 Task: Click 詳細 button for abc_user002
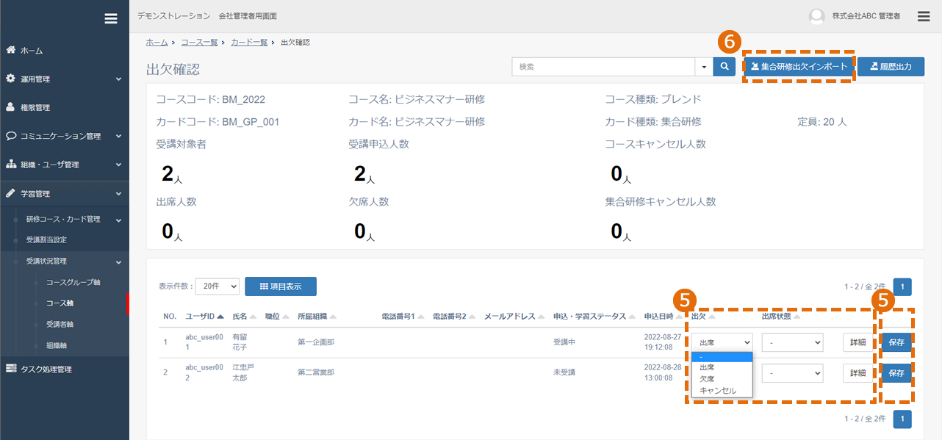click(x=857, y=373)
